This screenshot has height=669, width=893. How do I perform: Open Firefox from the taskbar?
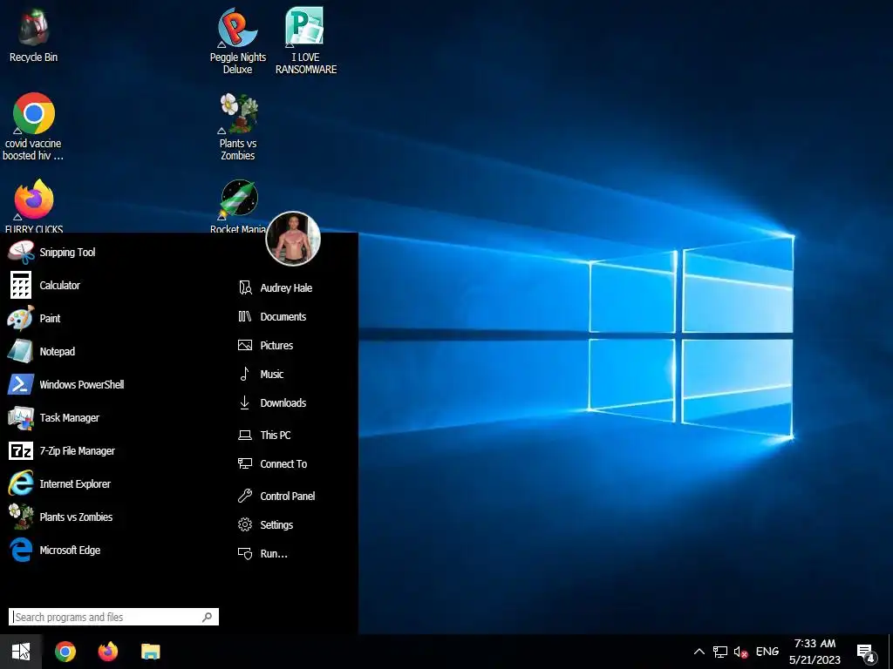107,652
